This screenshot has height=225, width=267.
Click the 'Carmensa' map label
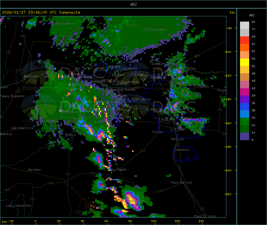point(182,150)
